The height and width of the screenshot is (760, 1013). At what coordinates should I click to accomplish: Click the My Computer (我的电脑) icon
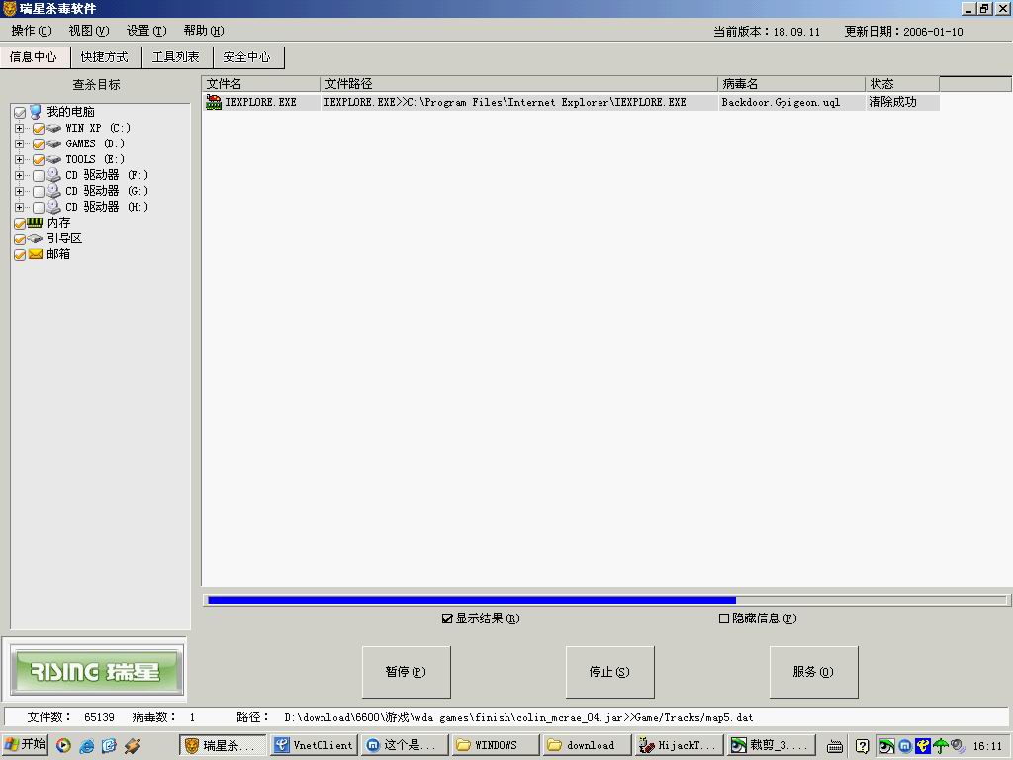pos(36,112)
